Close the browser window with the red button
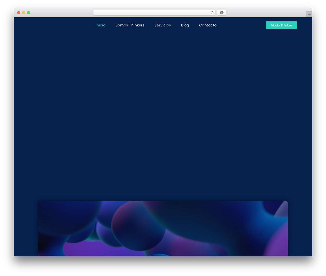Image resolution: width=326 pixels, height=276 pixels. click(x=19, y=13)
